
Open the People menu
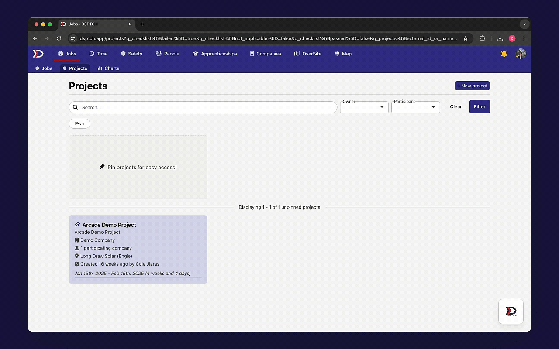168,54
